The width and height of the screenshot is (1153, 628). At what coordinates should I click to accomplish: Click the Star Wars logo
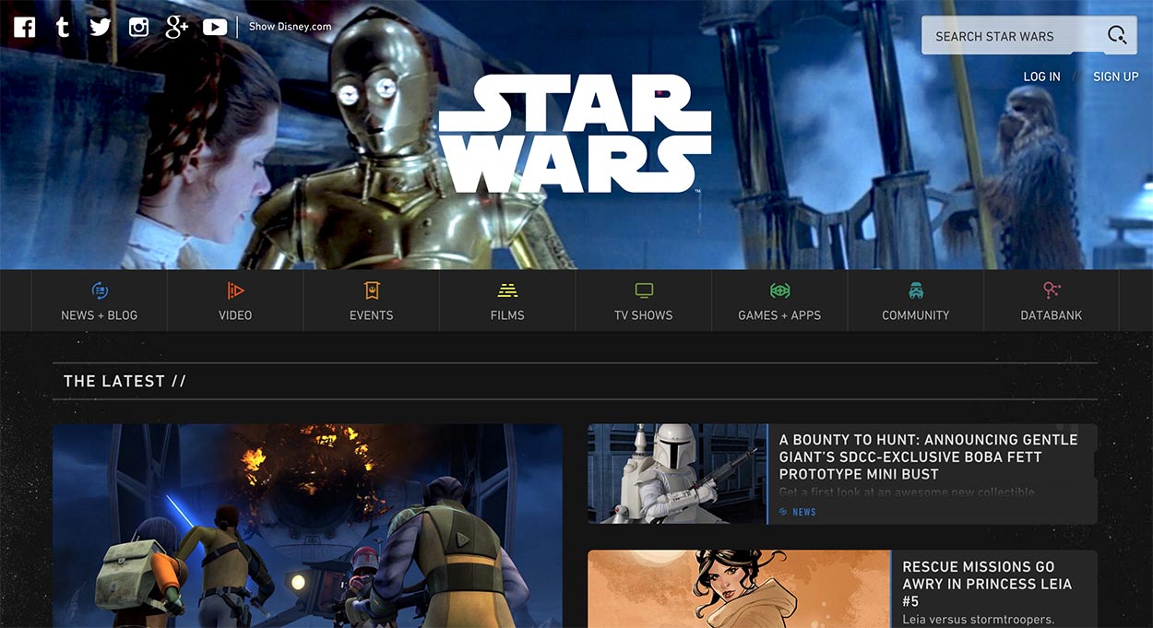575,134
